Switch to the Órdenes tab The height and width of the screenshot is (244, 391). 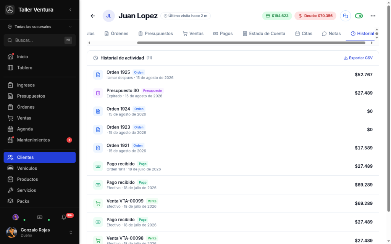(116, 34)
